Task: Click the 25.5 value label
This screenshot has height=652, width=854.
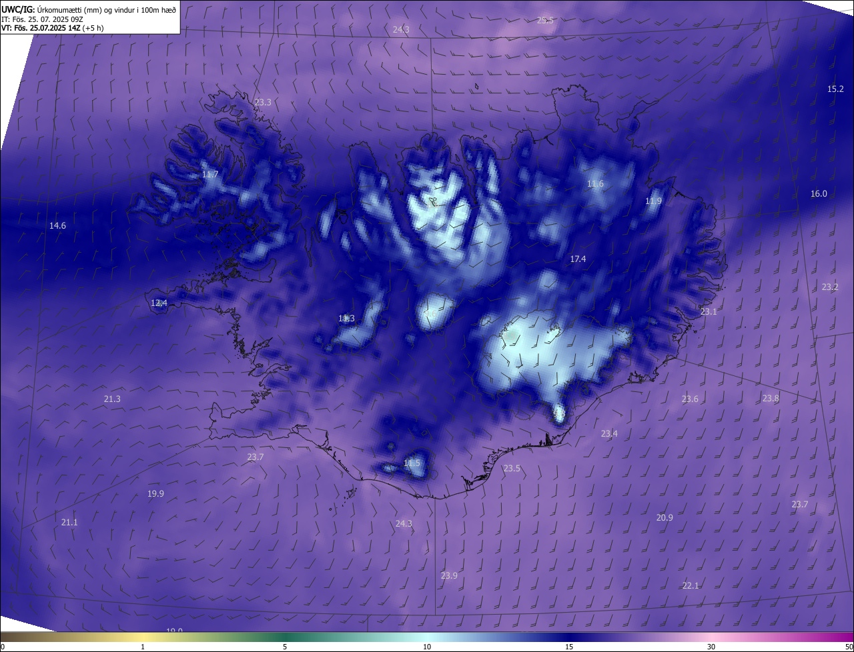Action: (x=545, y=21)
